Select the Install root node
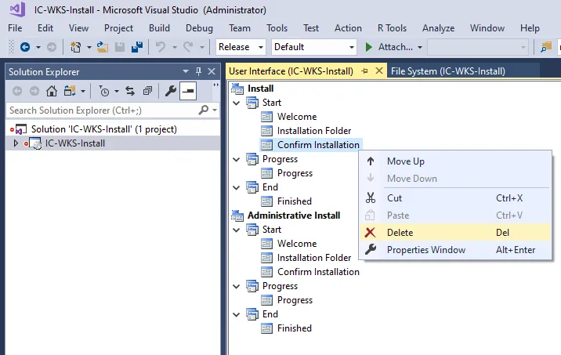Image resolution: width=561 pixels, height=355 pixels. click(260, 89)
